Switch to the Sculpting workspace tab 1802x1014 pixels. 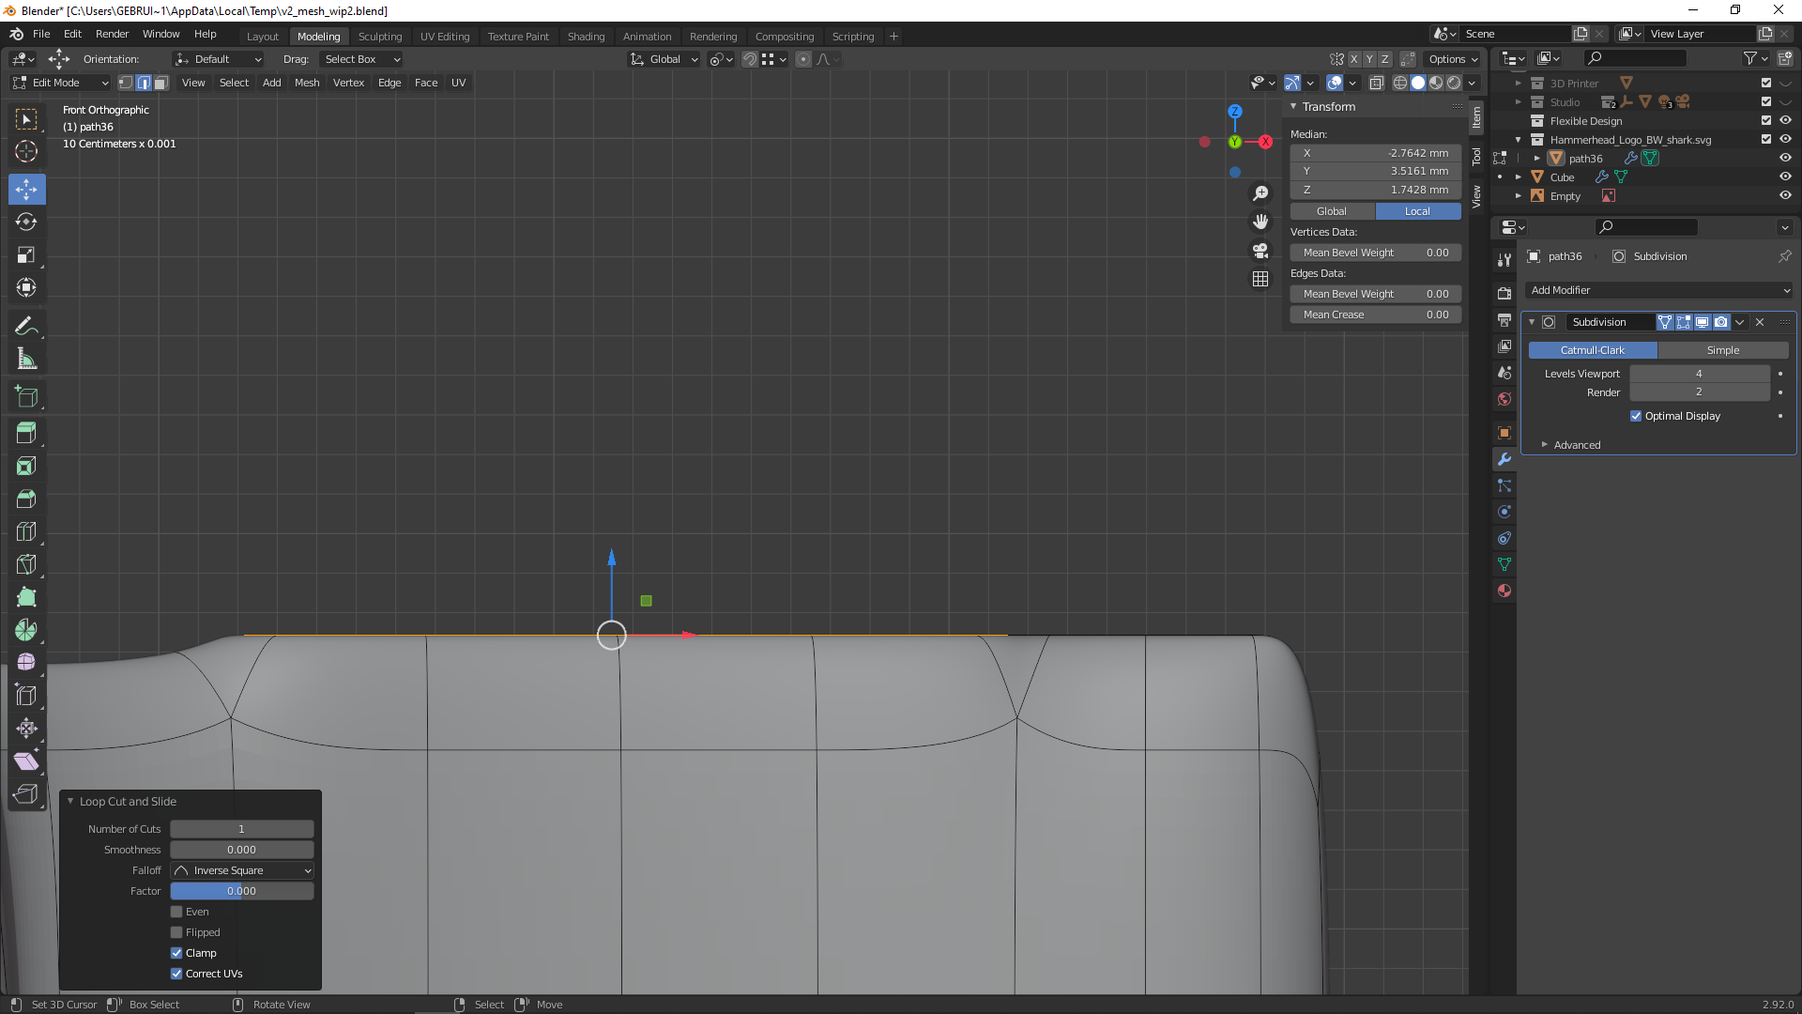(379, 37)
